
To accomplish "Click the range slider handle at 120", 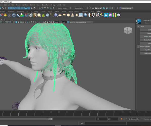I will point(51,119).
